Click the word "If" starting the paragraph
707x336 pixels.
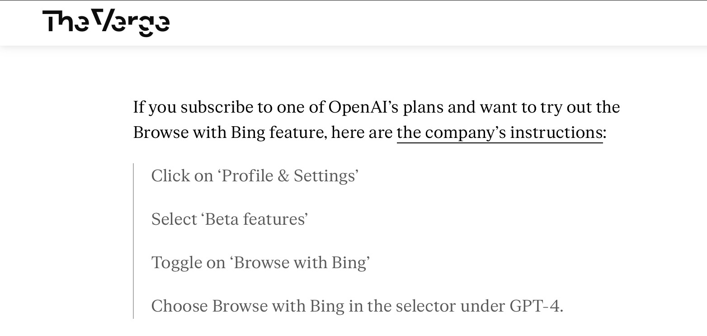138,107
